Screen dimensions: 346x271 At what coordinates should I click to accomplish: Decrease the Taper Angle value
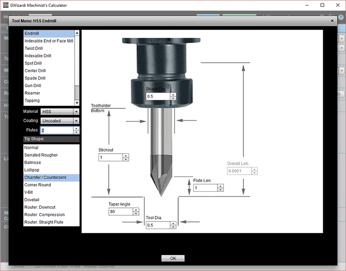tap(135, 214)
